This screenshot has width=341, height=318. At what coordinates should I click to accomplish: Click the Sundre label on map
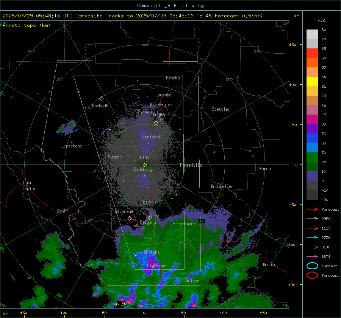115,157
